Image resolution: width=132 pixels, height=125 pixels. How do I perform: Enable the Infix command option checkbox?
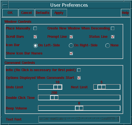[79, 70]
